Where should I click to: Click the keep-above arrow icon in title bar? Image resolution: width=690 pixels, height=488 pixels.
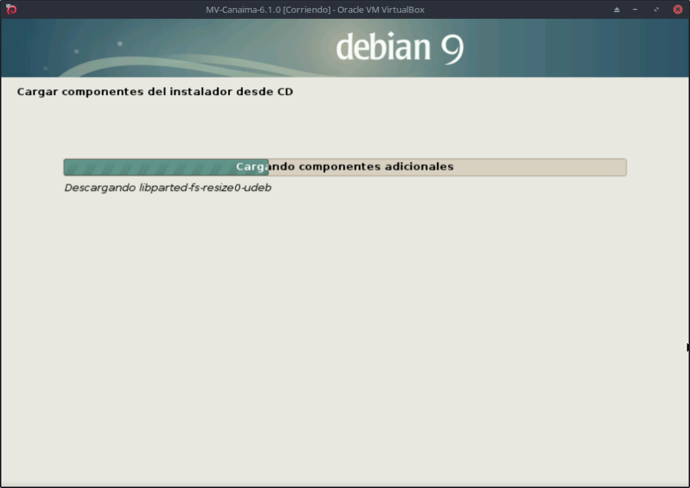tap(616, 10)
